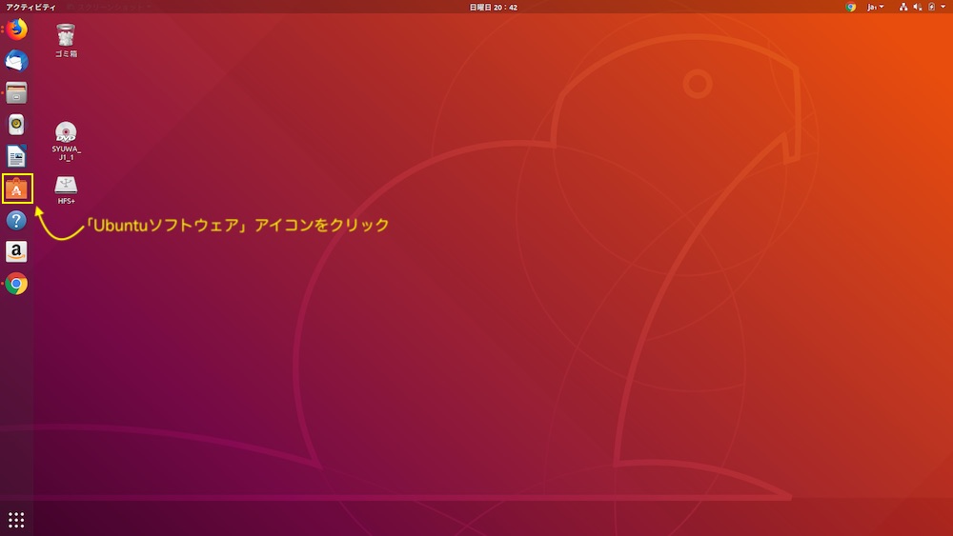953x536 pixels.
Task: Open the clock calendar 日曜日 20:42
Action: [494, 8]
